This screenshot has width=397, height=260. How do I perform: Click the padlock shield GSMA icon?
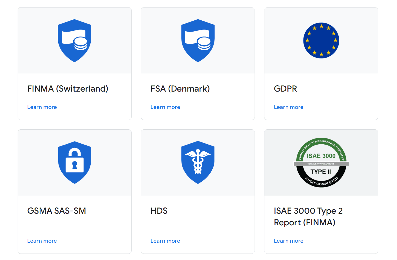(x=74, y=162)
